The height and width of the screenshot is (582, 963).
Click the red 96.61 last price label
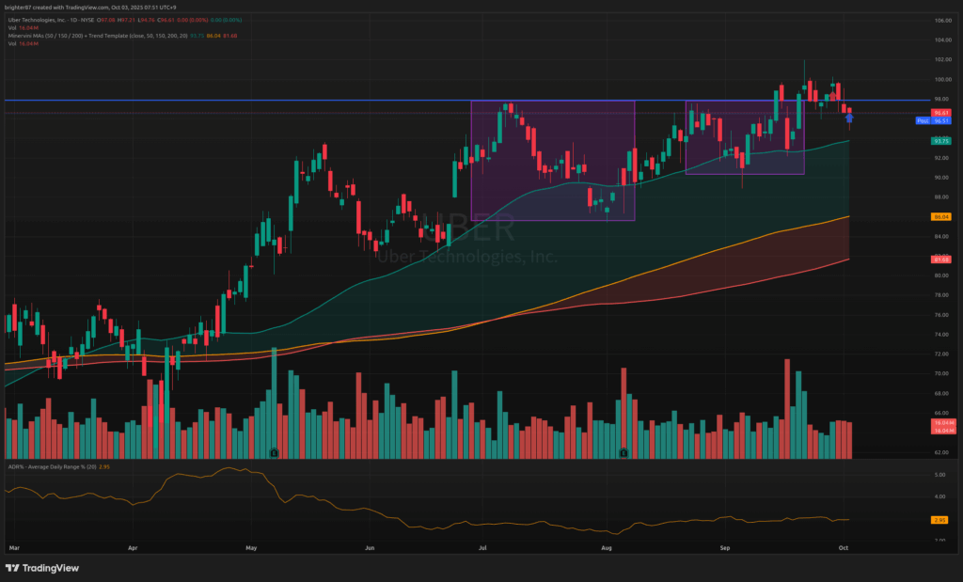click(x=939, y=113)
